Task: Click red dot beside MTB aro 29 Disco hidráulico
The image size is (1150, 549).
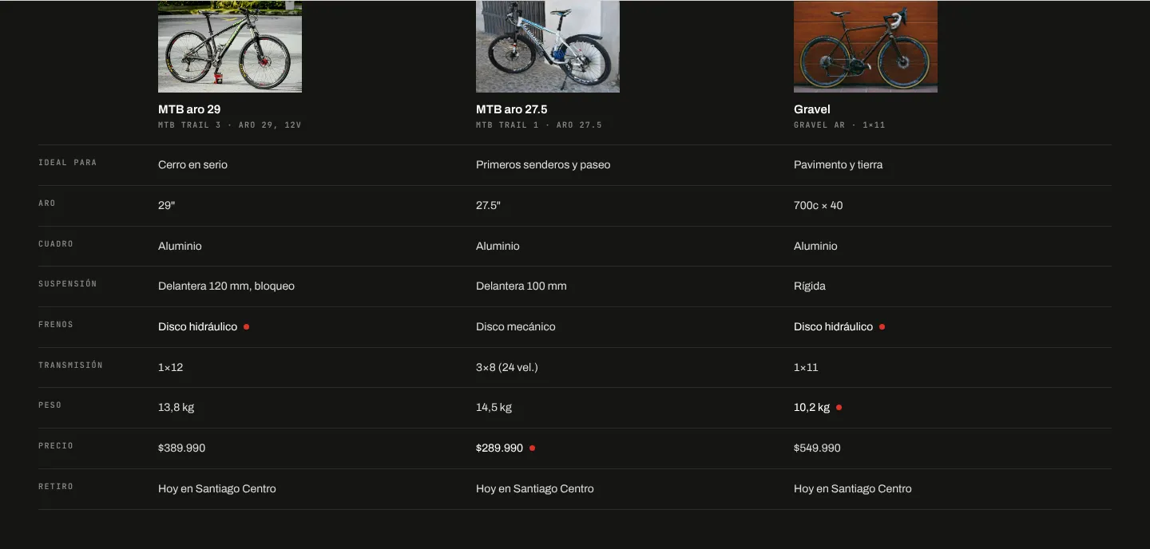Action: (x=246, y=327)
